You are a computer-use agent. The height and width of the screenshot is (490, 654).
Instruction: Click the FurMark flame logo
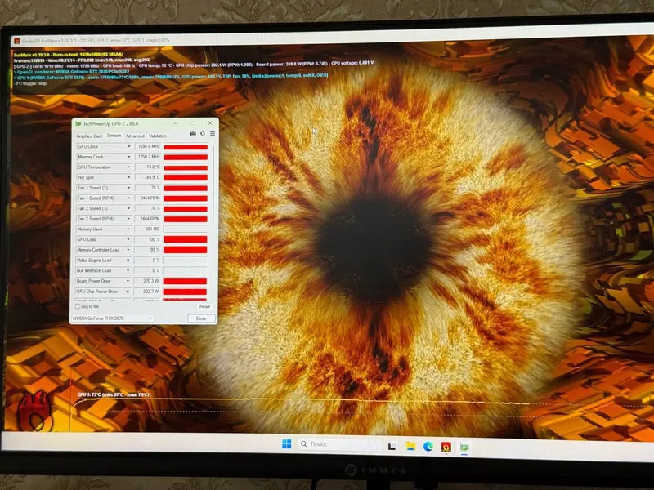pos(35,411)
